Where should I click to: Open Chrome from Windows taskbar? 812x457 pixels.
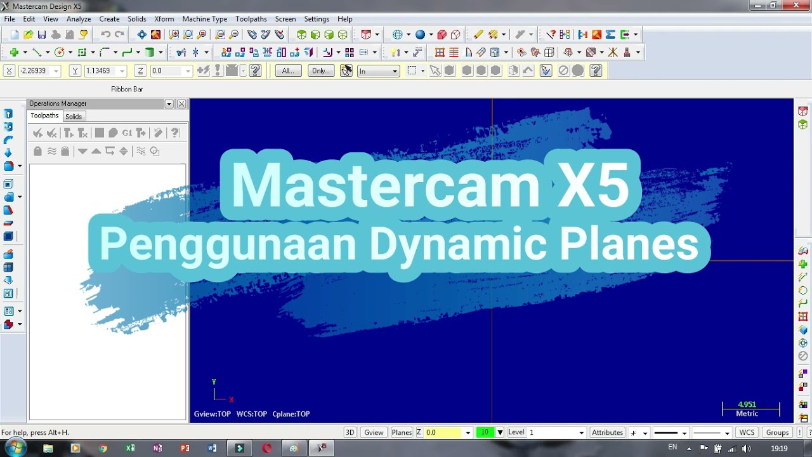click(103, 448)
